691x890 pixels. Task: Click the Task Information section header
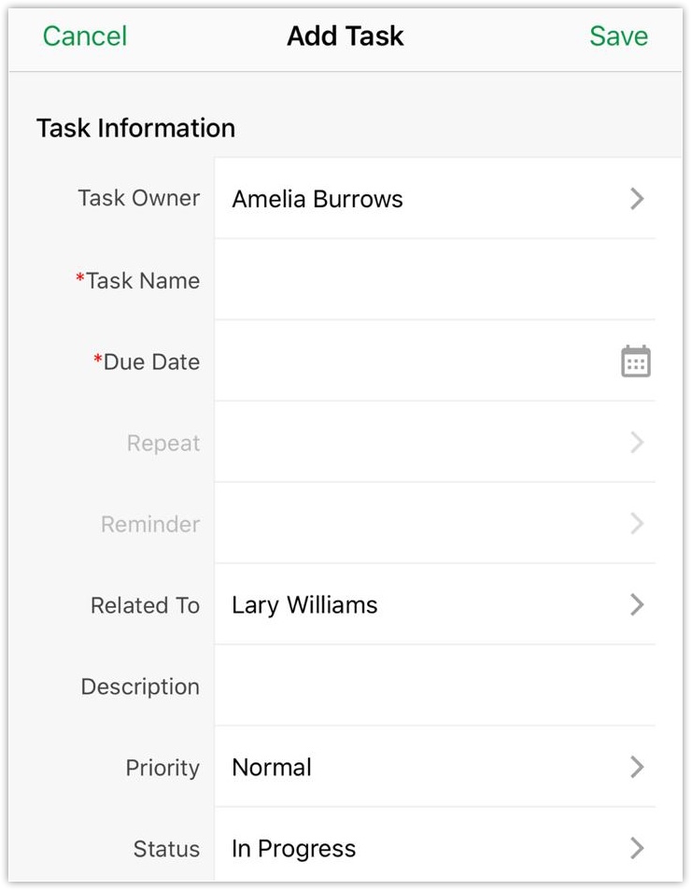pyautogui.click(x=135, y=128)
